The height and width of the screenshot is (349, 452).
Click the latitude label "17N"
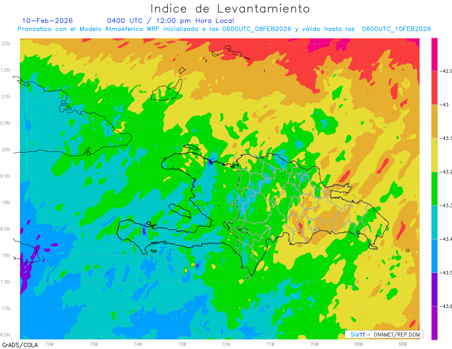[x=6, y=308]
